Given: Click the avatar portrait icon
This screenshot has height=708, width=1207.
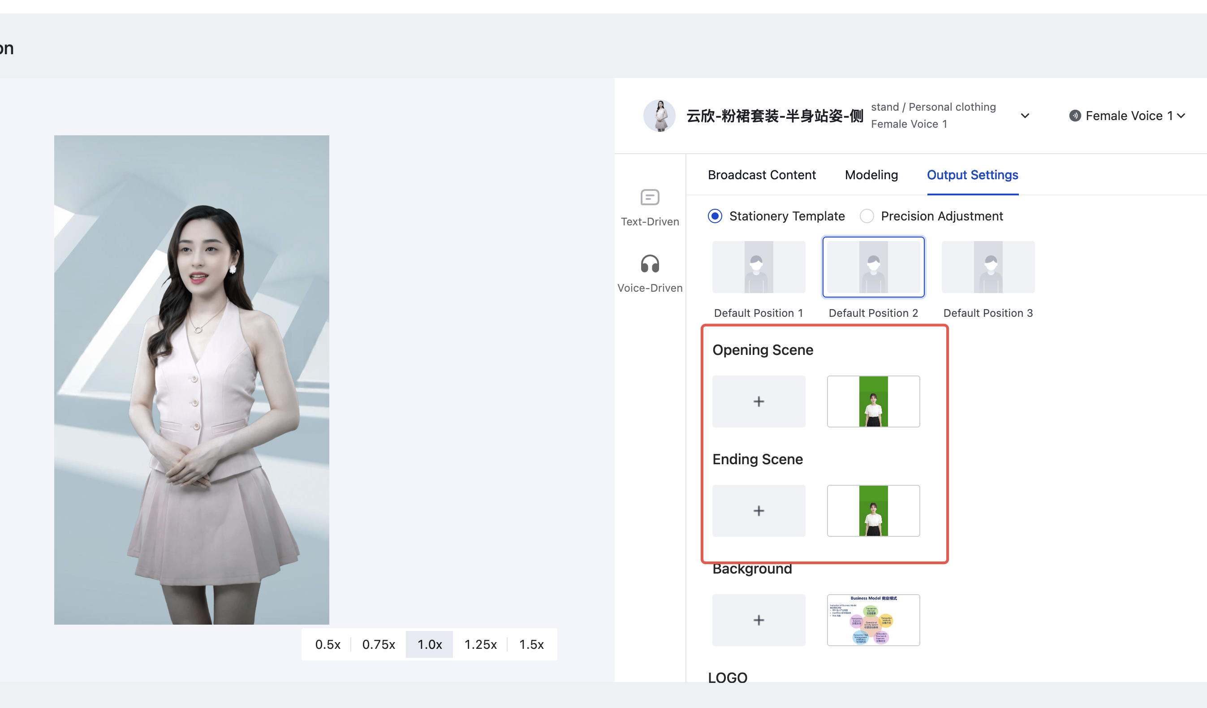Looking at the screenshot, I should (659, 116).
